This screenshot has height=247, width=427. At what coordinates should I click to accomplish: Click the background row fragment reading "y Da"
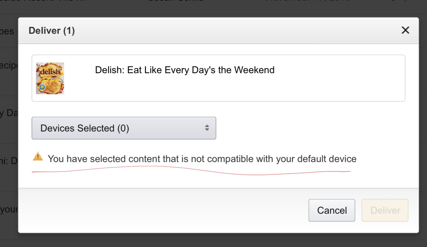[x=9, y=113]
